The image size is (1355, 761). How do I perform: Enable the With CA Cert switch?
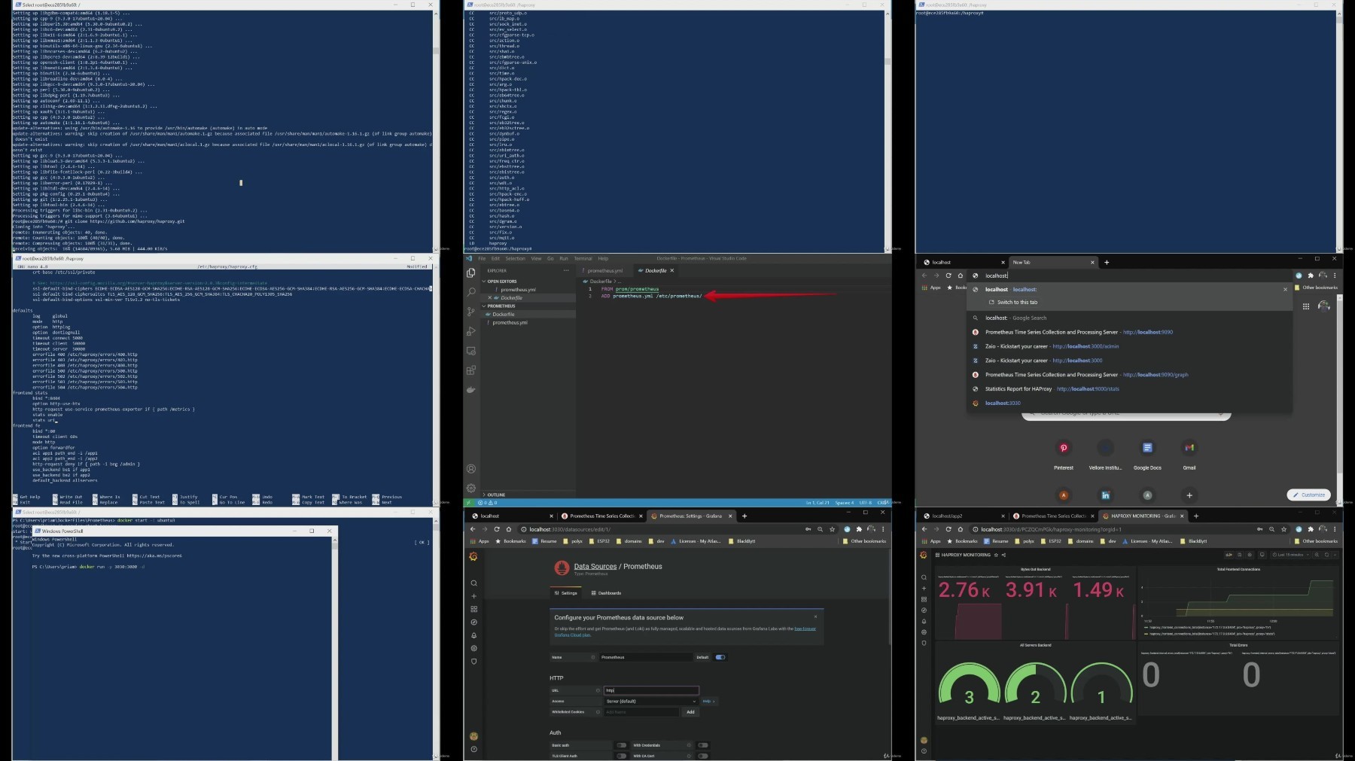[x=702, y=756]
